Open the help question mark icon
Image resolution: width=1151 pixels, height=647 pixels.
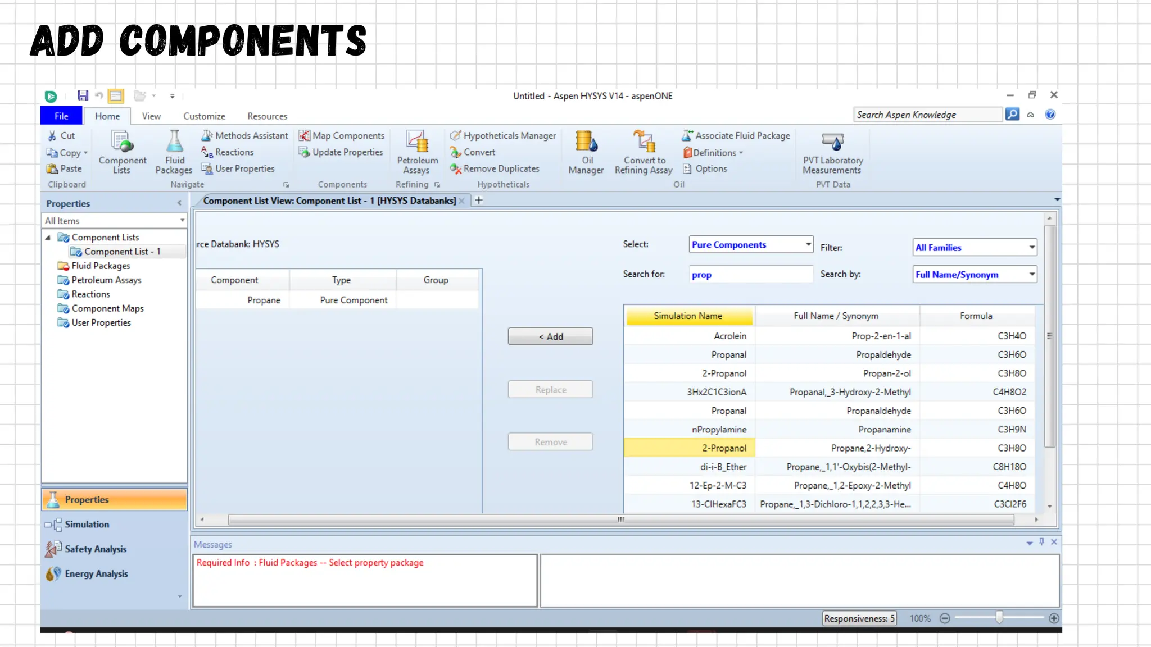[1050, 115]
